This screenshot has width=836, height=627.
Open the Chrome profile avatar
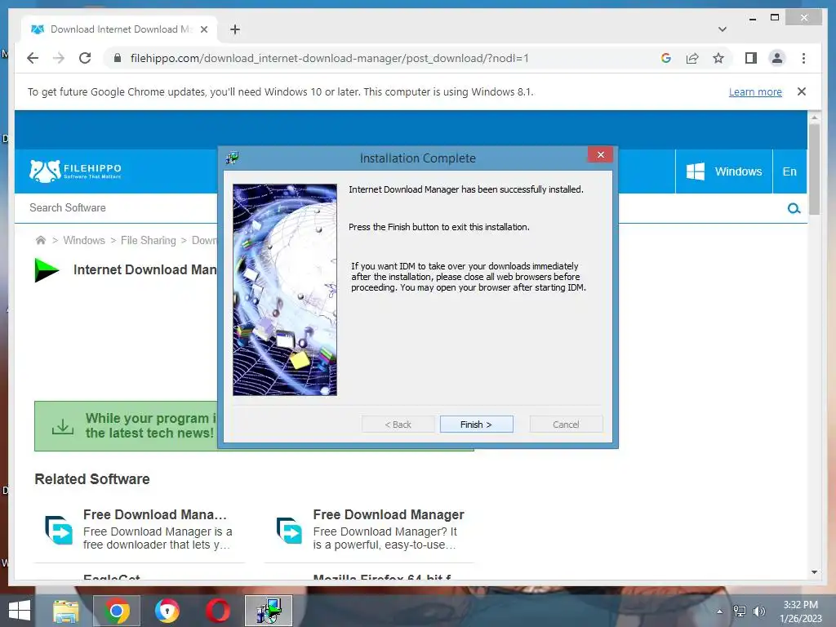click(777, 58)
